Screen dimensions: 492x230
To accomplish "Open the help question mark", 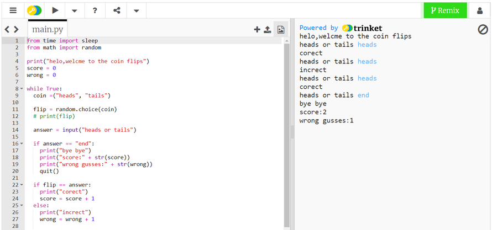I will [x=95, y=10].
